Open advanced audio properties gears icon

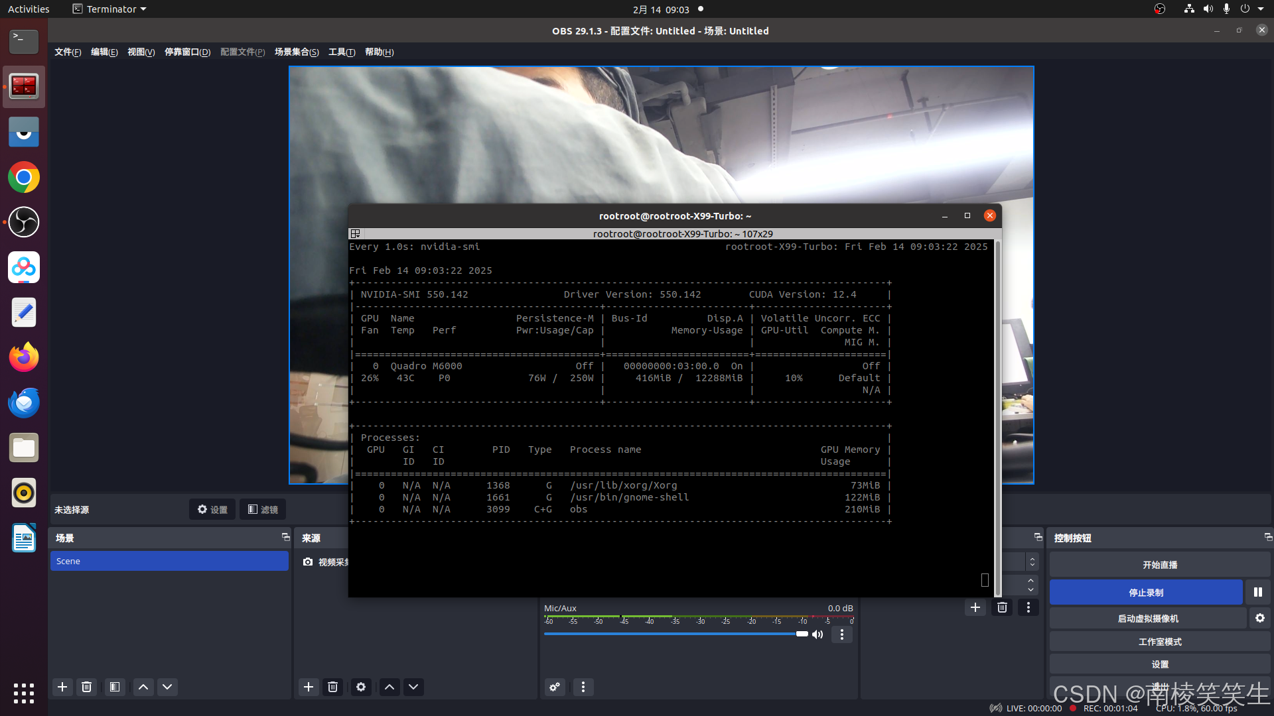555,687
